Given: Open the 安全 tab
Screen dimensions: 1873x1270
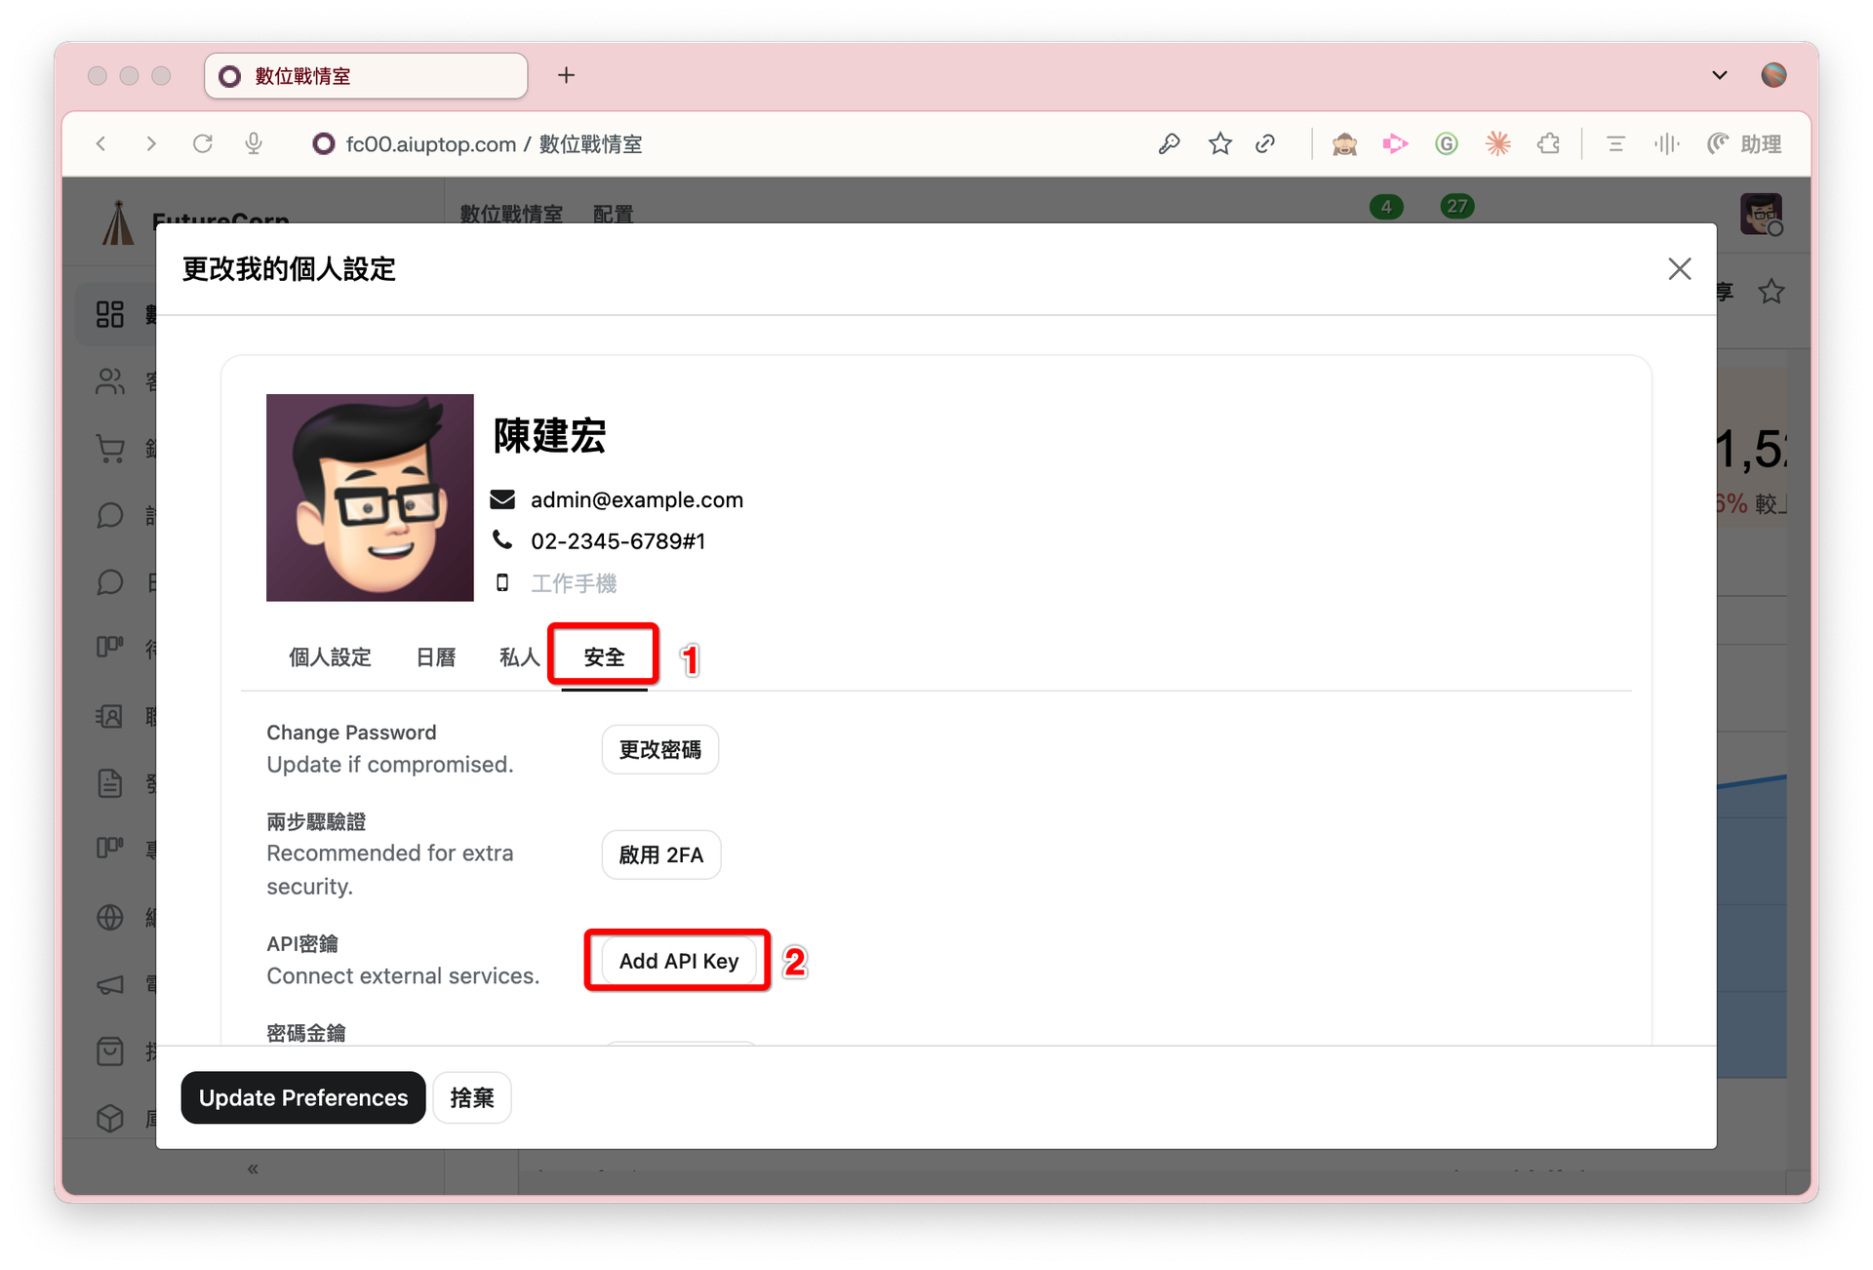Looking at the screenshot, I should (604, 657).
